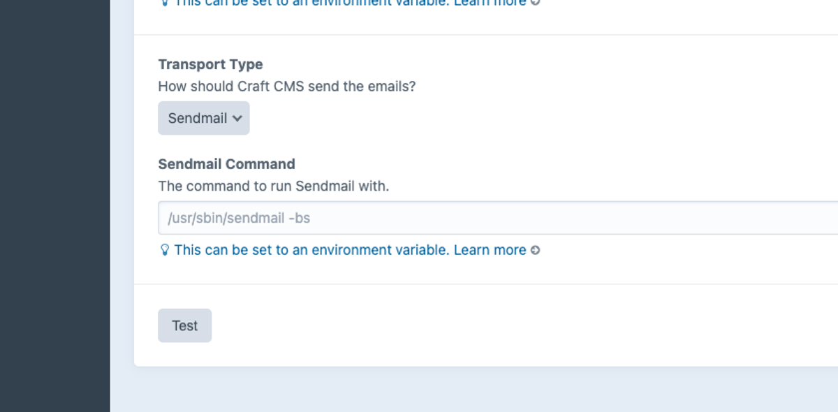Open the Sendmail transport type dropdown
Image resolution: width=838 pixels, height=412 pixels.
(x=203, y=118)
